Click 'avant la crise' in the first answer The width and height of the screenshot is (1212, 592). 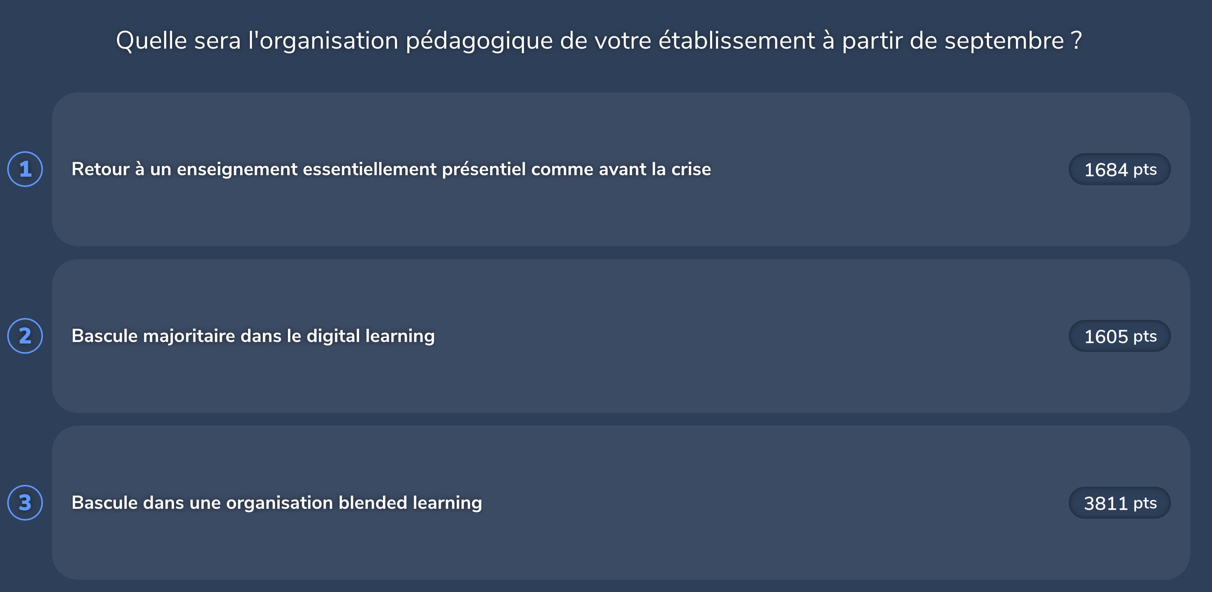click(x=655, y=169)
